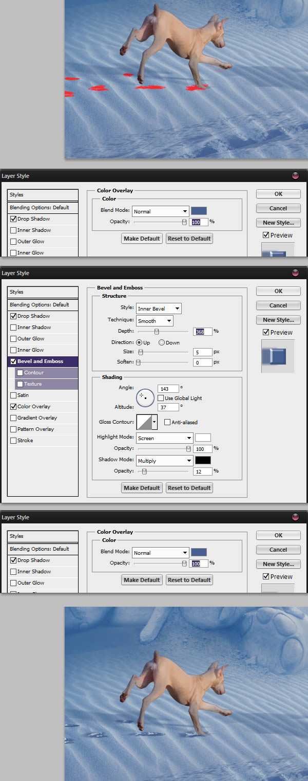Enable Outer Glow in Bevel and Emboss dialog
The height and width of the screenshot is (781, 308).
click(x=13, y=339)
